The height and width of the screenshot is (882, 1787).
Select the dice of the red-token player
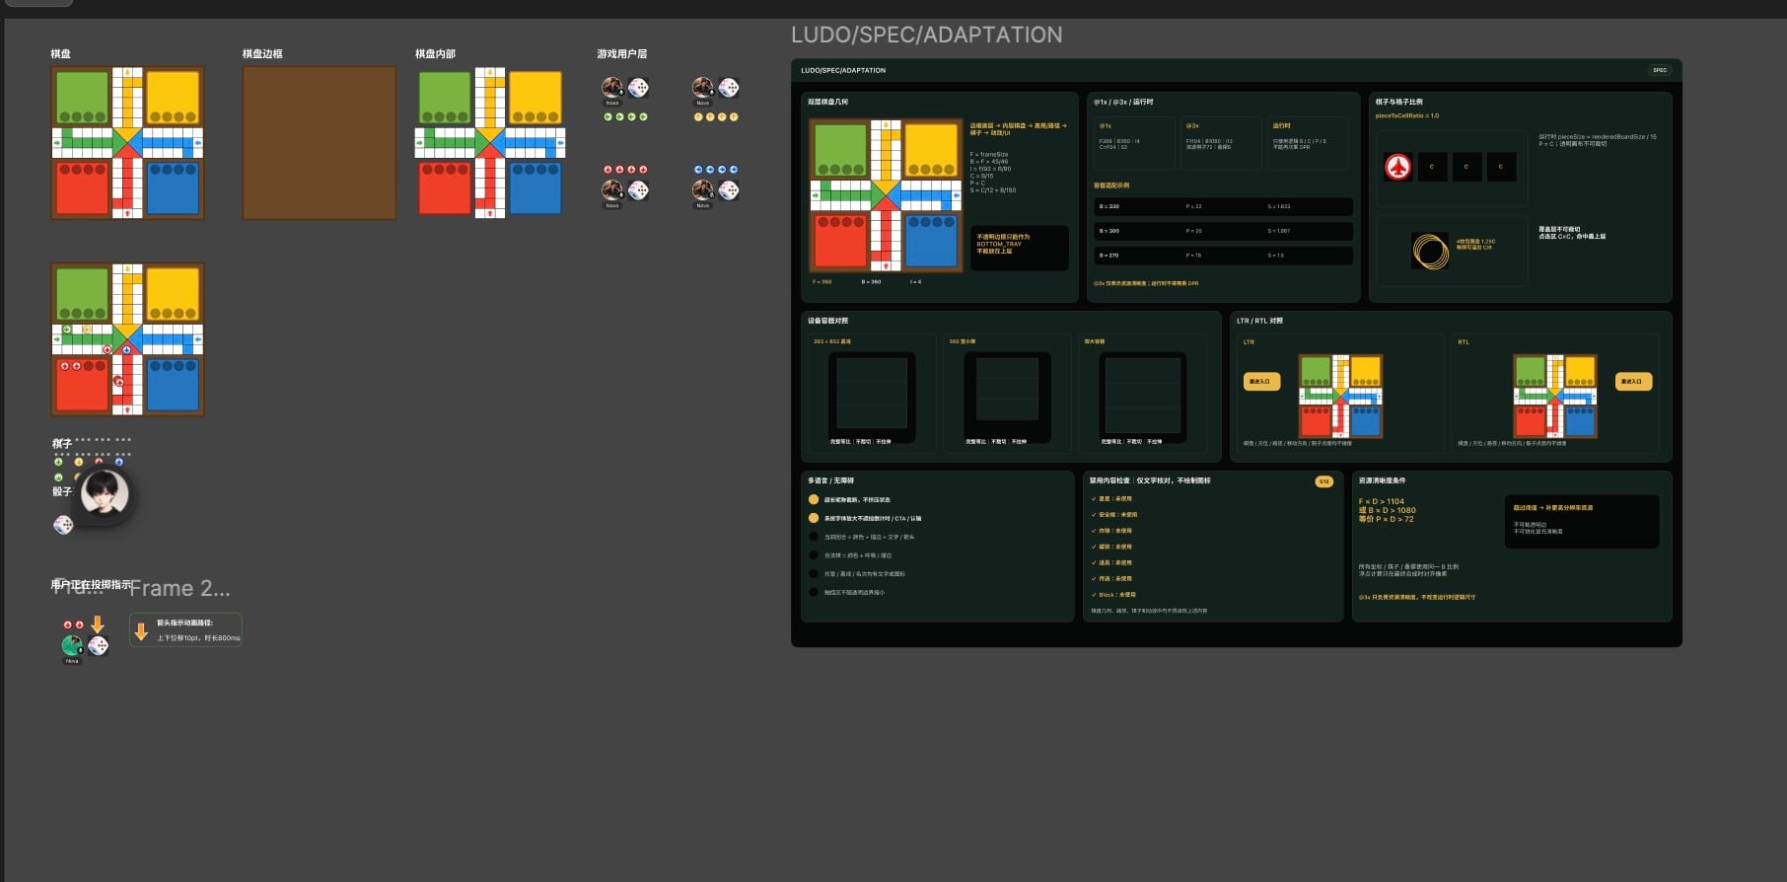pos(638,190)
